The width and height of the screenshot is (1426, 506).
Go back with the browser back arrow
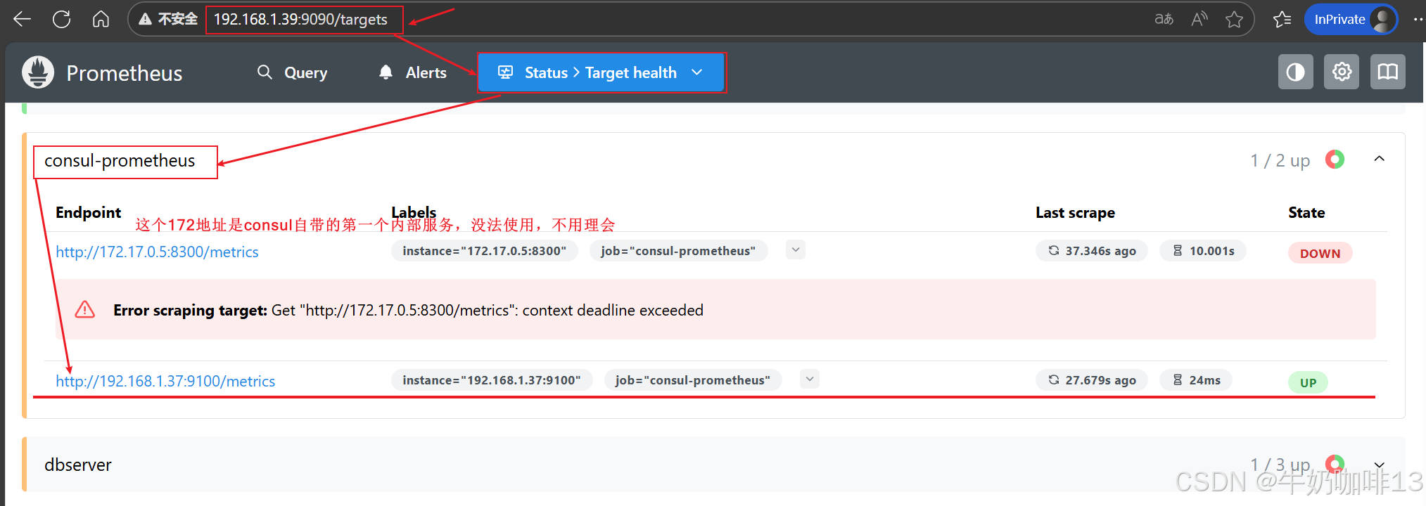(x=23, y=19)
